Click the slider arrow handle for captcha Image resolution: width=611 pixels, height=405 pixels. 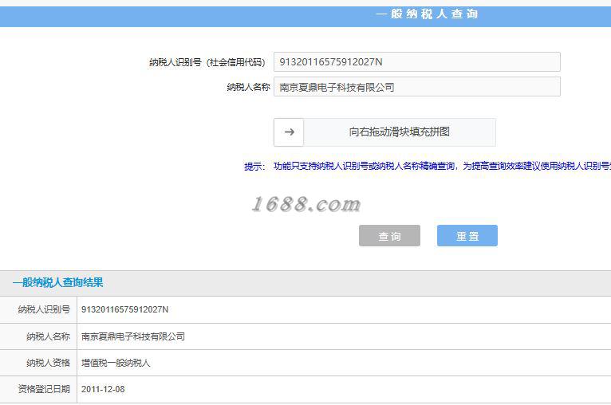(289, 132)
